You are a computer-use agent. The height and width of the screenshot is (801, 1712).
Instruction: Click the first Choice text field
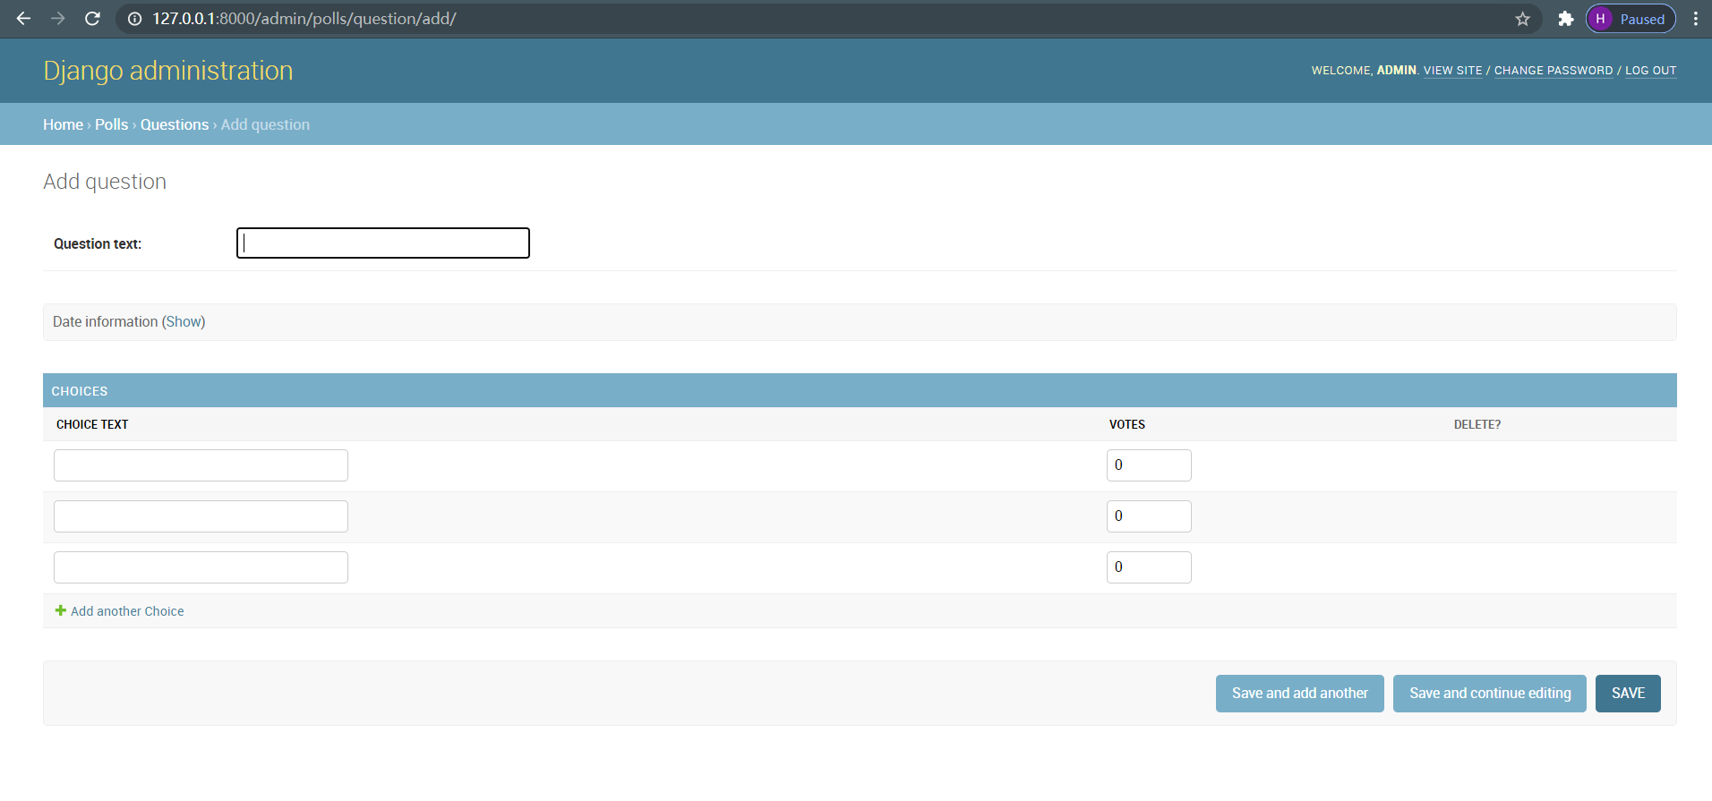pos(201,465)
